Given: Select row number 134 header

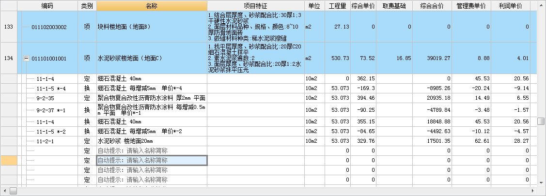Looking at the screenshot, I should point(8,59).
